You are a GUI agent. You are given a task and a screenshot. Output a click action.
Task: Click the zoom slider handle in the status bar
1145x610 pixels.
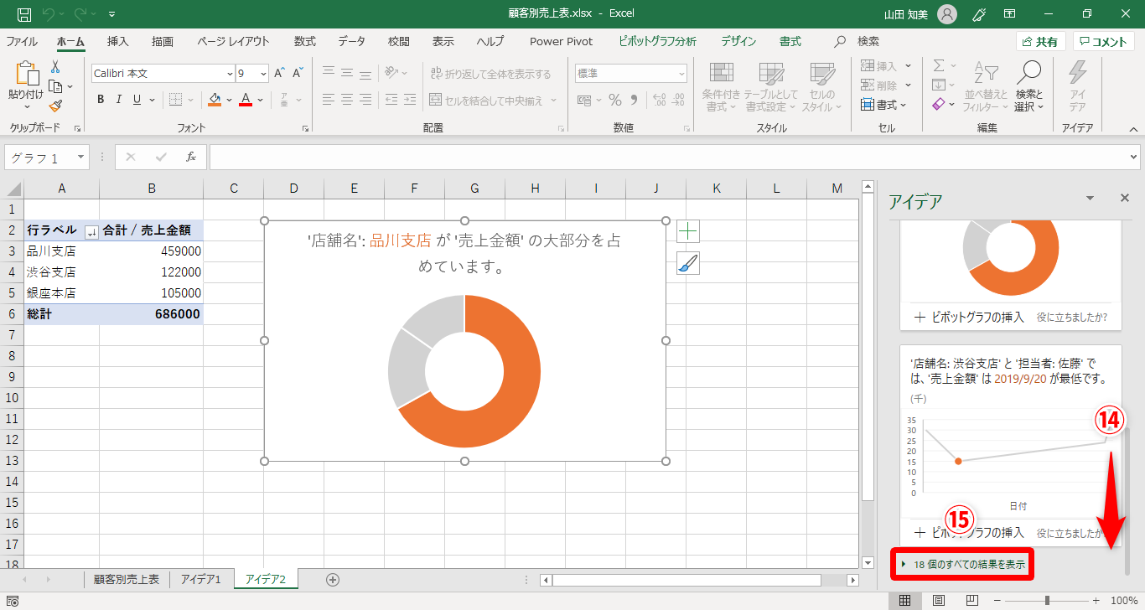point(1047,600)
